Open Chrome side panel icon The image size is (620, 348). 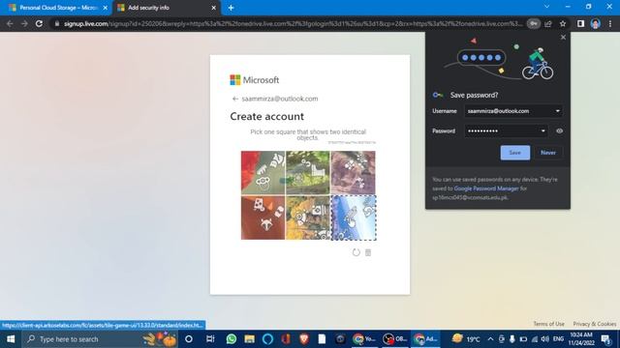580,23
